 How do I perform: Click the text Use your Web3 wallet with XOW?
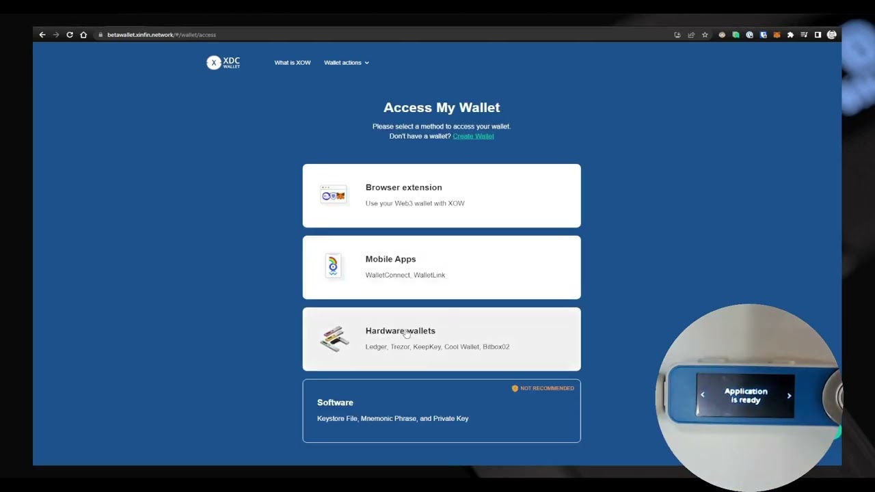[415, 204]
